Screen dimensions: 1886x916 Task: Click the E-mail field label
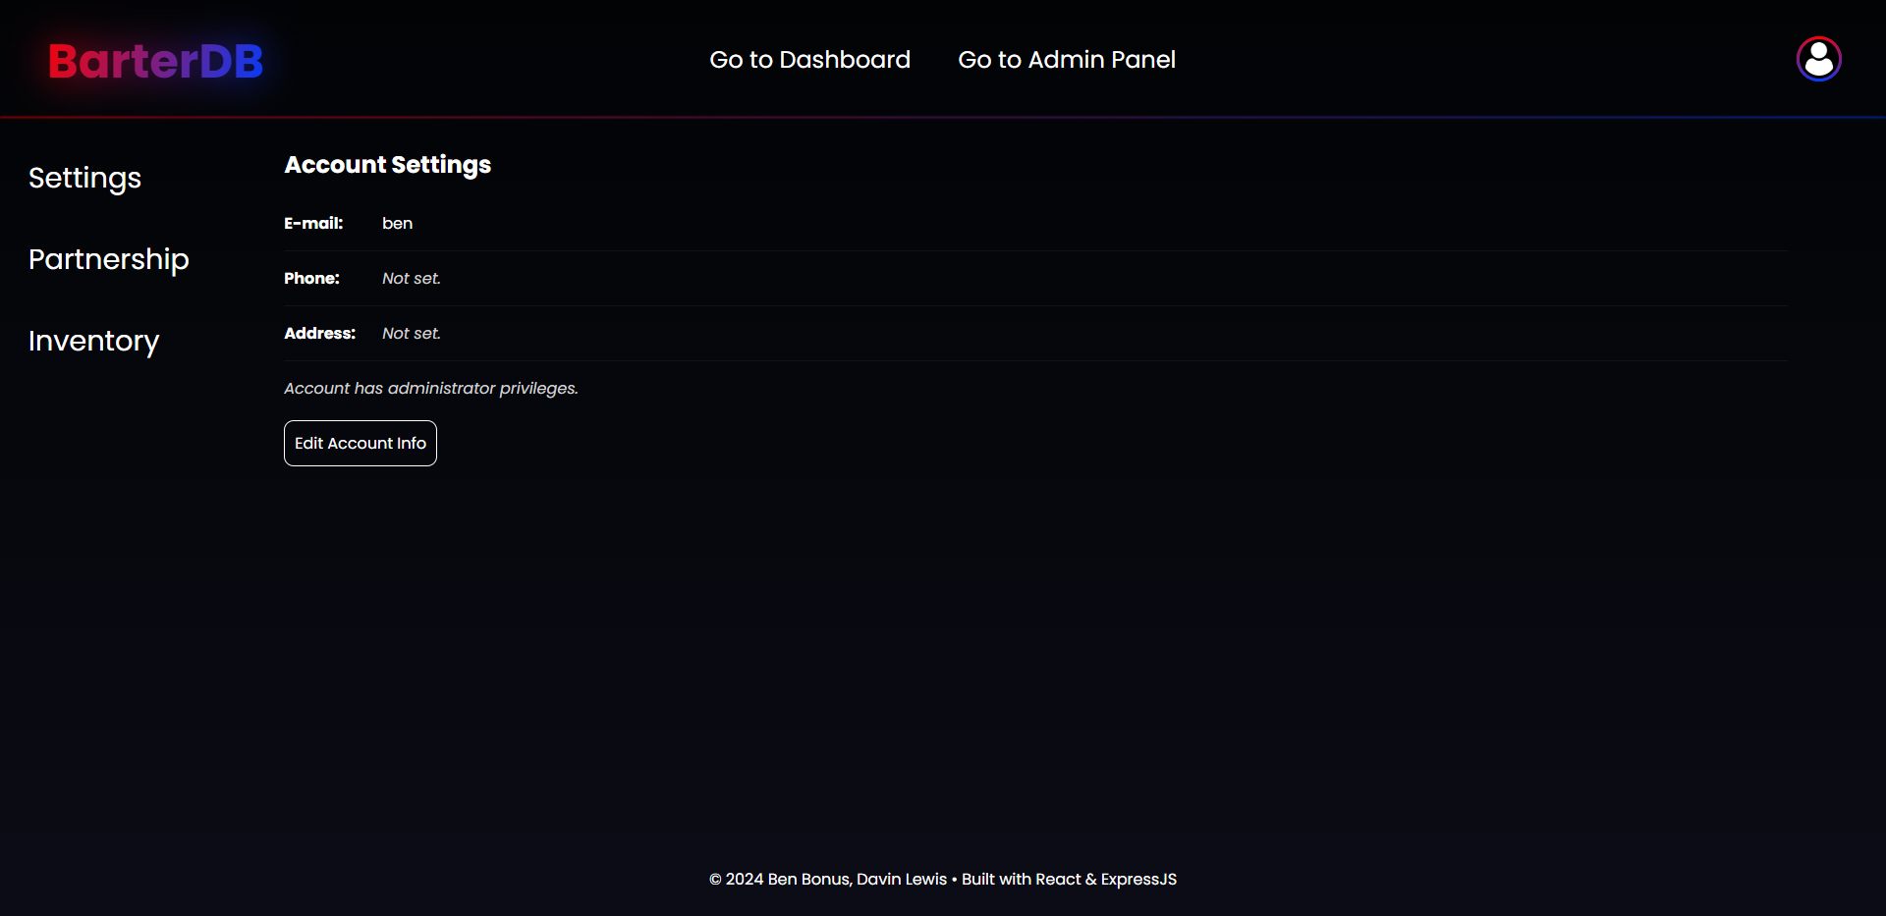point(313,223)
